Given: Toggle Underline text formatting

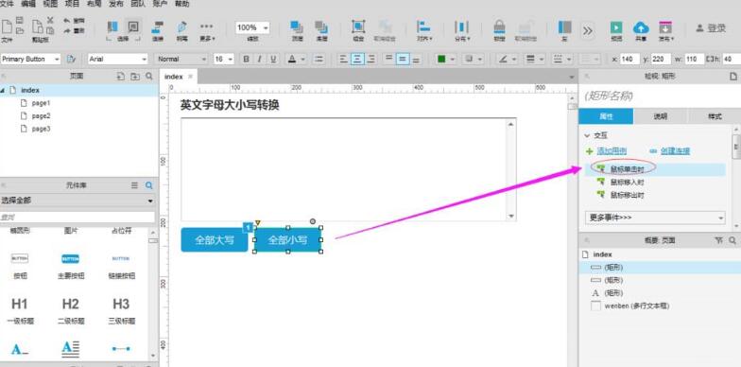Looking at the screenshot, I should pos(272,59).
